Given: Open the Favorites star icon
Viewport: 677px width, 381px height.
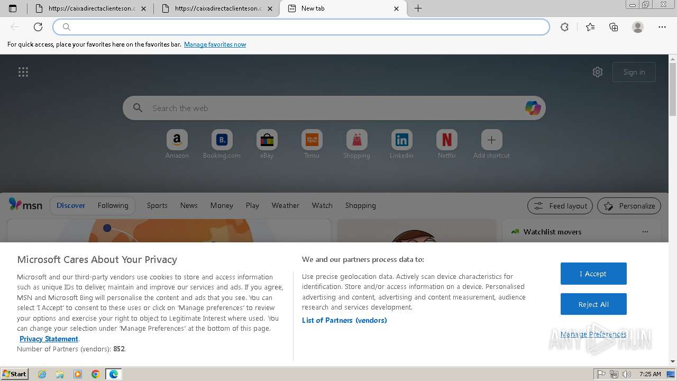Looking at the screenshot, I should point(590,27).
